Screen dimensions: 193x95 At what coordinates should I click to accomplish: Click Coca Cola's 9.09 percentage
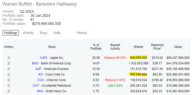(x=96, y=74)
